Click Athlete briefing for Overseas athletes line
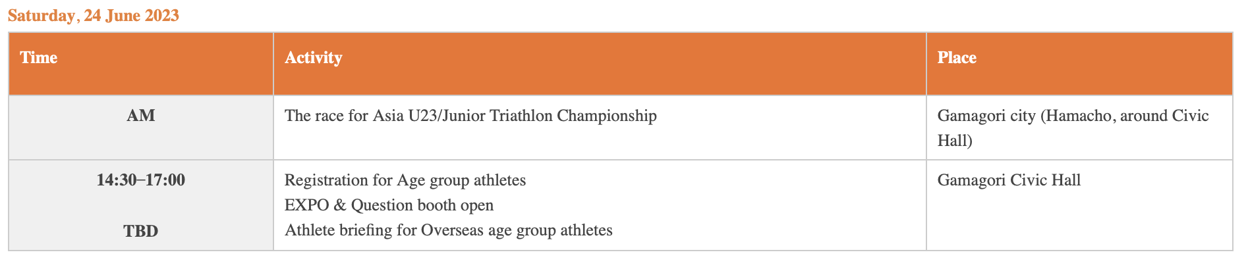The image size is (1248, 267). 448,230
